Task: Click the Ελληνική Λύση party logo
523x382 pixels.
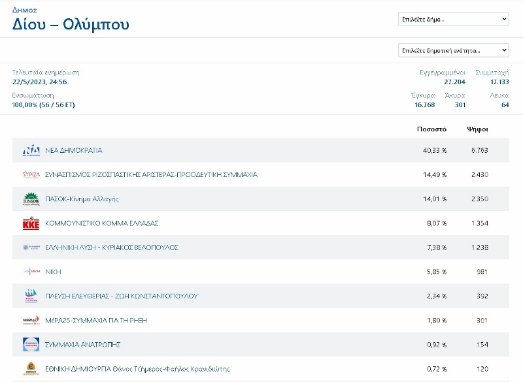Action: [31, 247]
